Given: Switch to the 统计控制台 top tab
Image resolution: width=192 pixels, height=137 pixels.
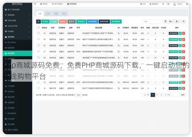Looking at the screenshot, I should point(57,4).
